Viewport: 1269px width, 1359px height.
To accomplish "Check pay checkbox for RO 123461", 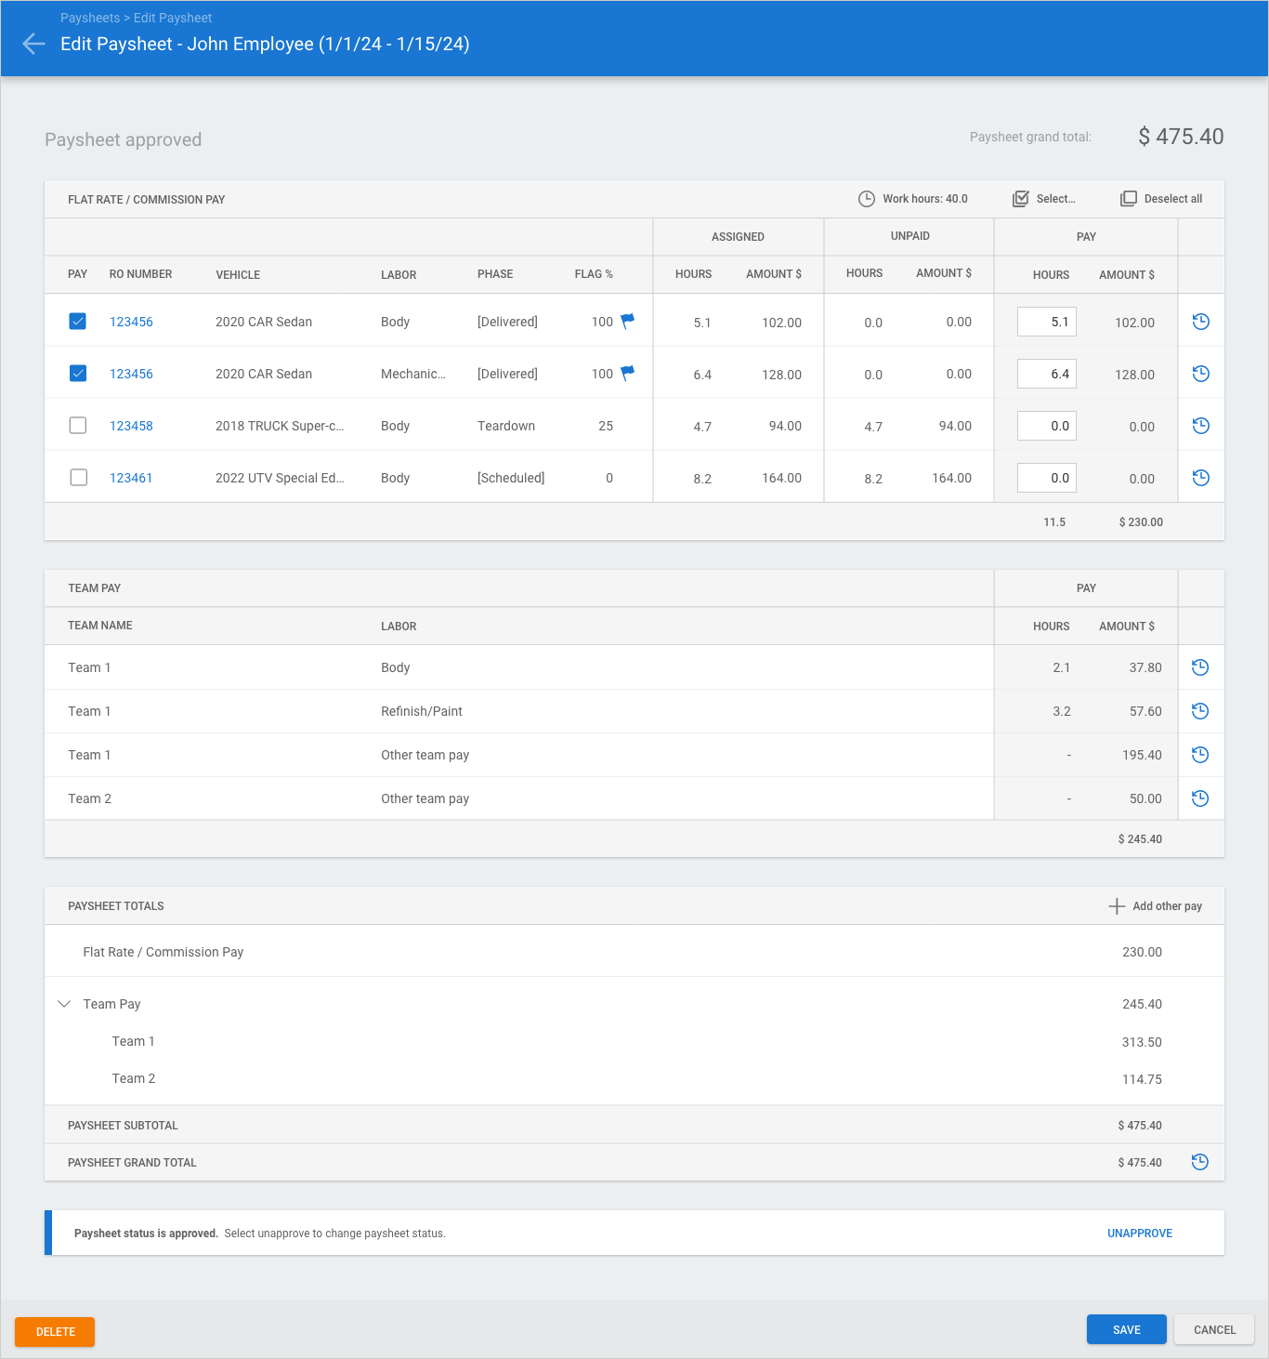I will [x=78, y=478].
